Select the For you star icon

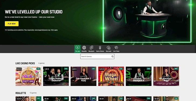pos(78,48)
